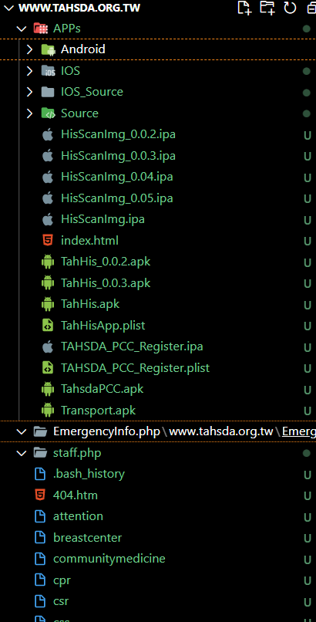Open the 404.htm file
Image resolution: width=316 pixels, height=622 pixels.
(76, 495)
